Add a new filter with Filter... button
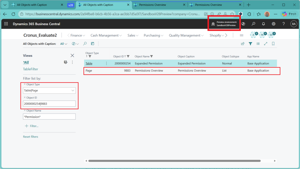The image size is (300, 169). (32, 126)
